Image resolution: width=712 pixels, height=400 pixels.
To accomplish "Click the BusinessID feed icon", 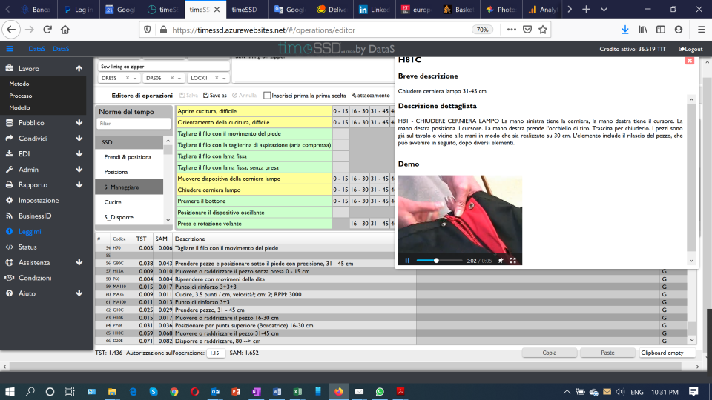I will pyautogui.click(x=9, y=216).
